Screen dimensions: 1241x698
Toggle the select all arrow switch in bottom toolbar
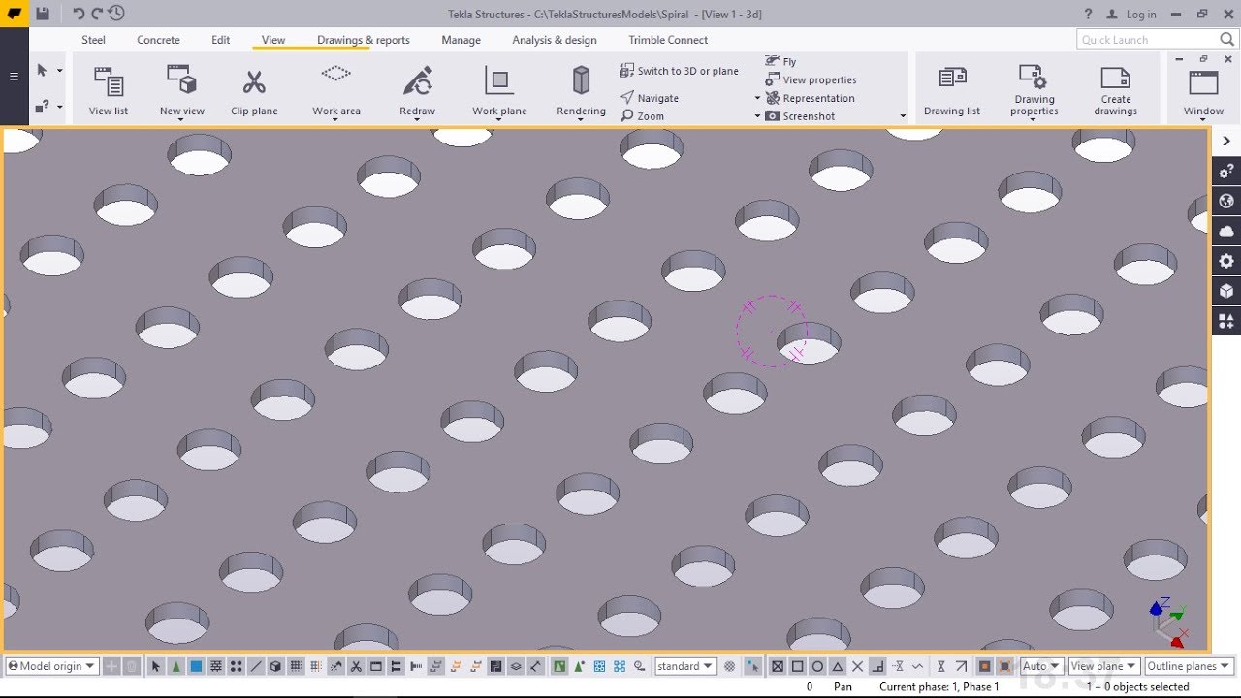tap(156, 666)
